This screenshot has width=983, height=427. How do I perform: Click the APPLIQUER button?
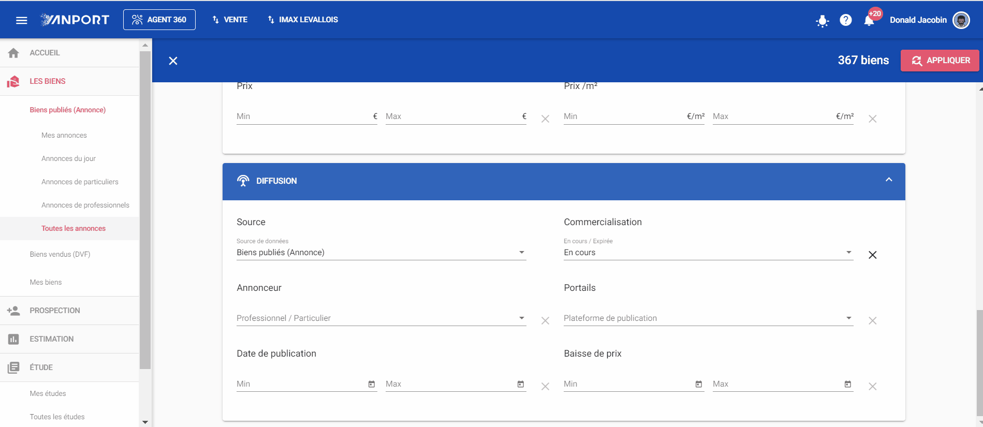(x=940, y=61)
